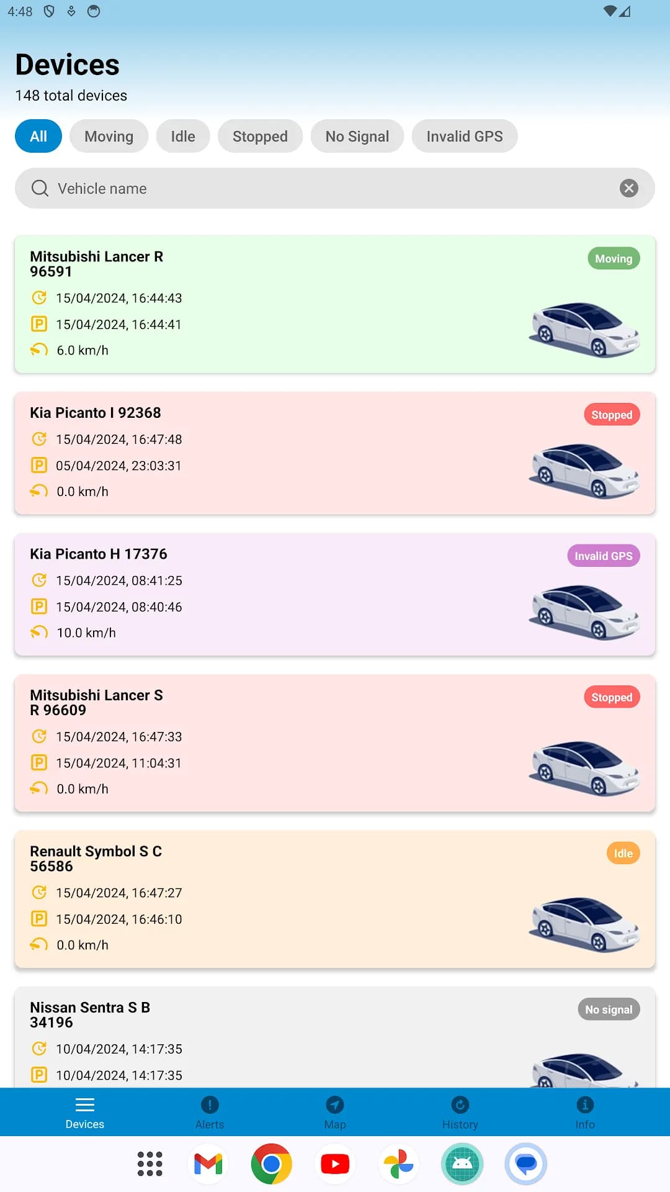670x1192 pixels.
Task: Select the Stopped filter chip
Action: (x=260, y=136)
